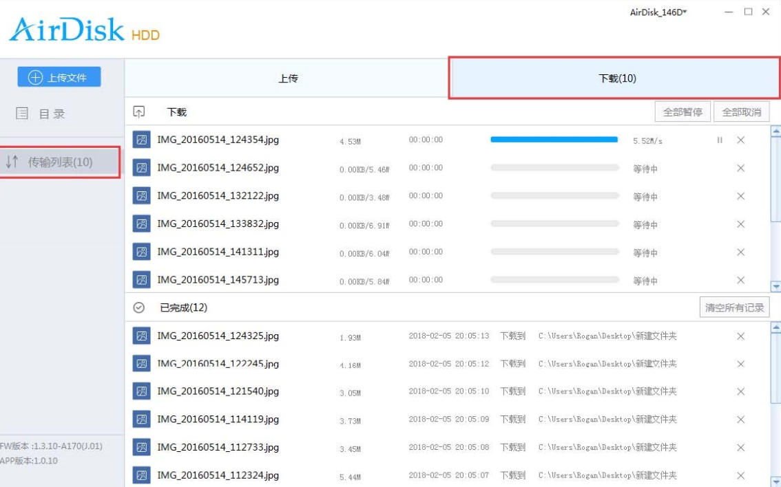781x487 pixels.
Task: Click 全部取消 to cancel all downloads
Action: tap(741, 112)
